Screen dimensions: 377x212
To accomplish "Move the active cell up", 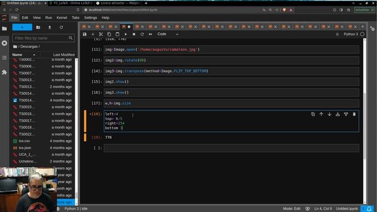I will point(321,114).
